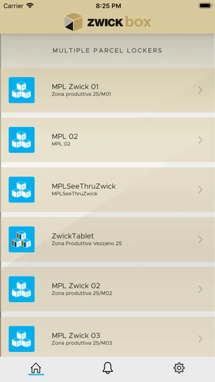
Task: Tap the MPL Zwick 02 locker icon
Action: coord(22,289)
